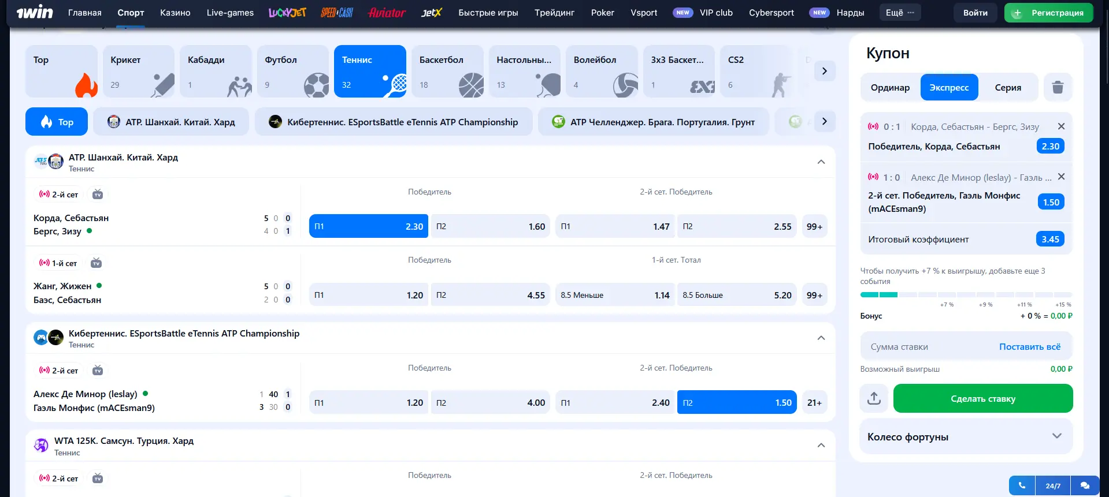The height and width of the screenshot is (497, 1109).
Task: Open the live chat support icon
Action: coord(1085,485)
